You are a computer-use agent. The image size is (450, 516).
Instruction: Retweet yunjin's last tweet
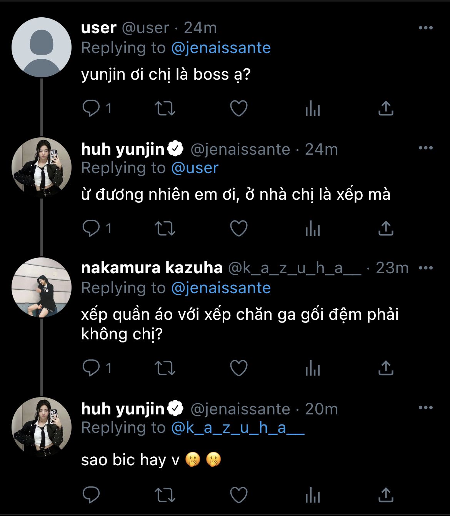tap(165, 494)
